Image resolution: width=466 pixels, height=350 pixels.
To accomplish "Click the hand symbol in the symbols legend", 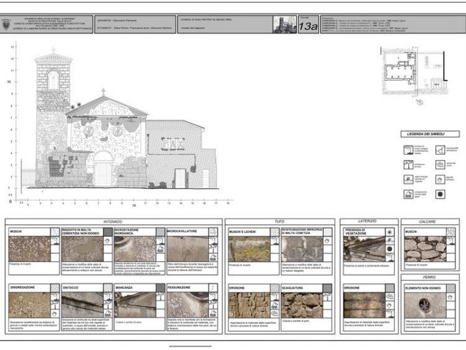I will tap(440, 179).
